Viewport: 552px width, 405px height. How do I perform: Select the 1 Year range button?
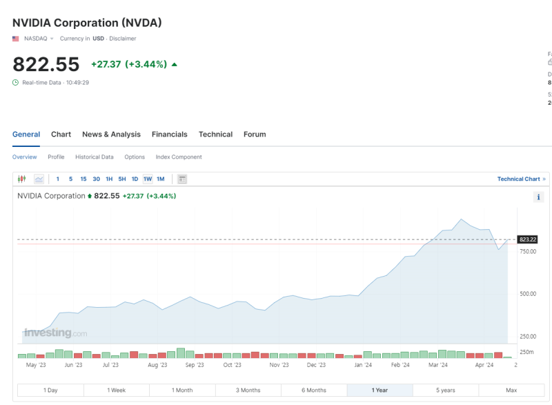coord(380,391)
